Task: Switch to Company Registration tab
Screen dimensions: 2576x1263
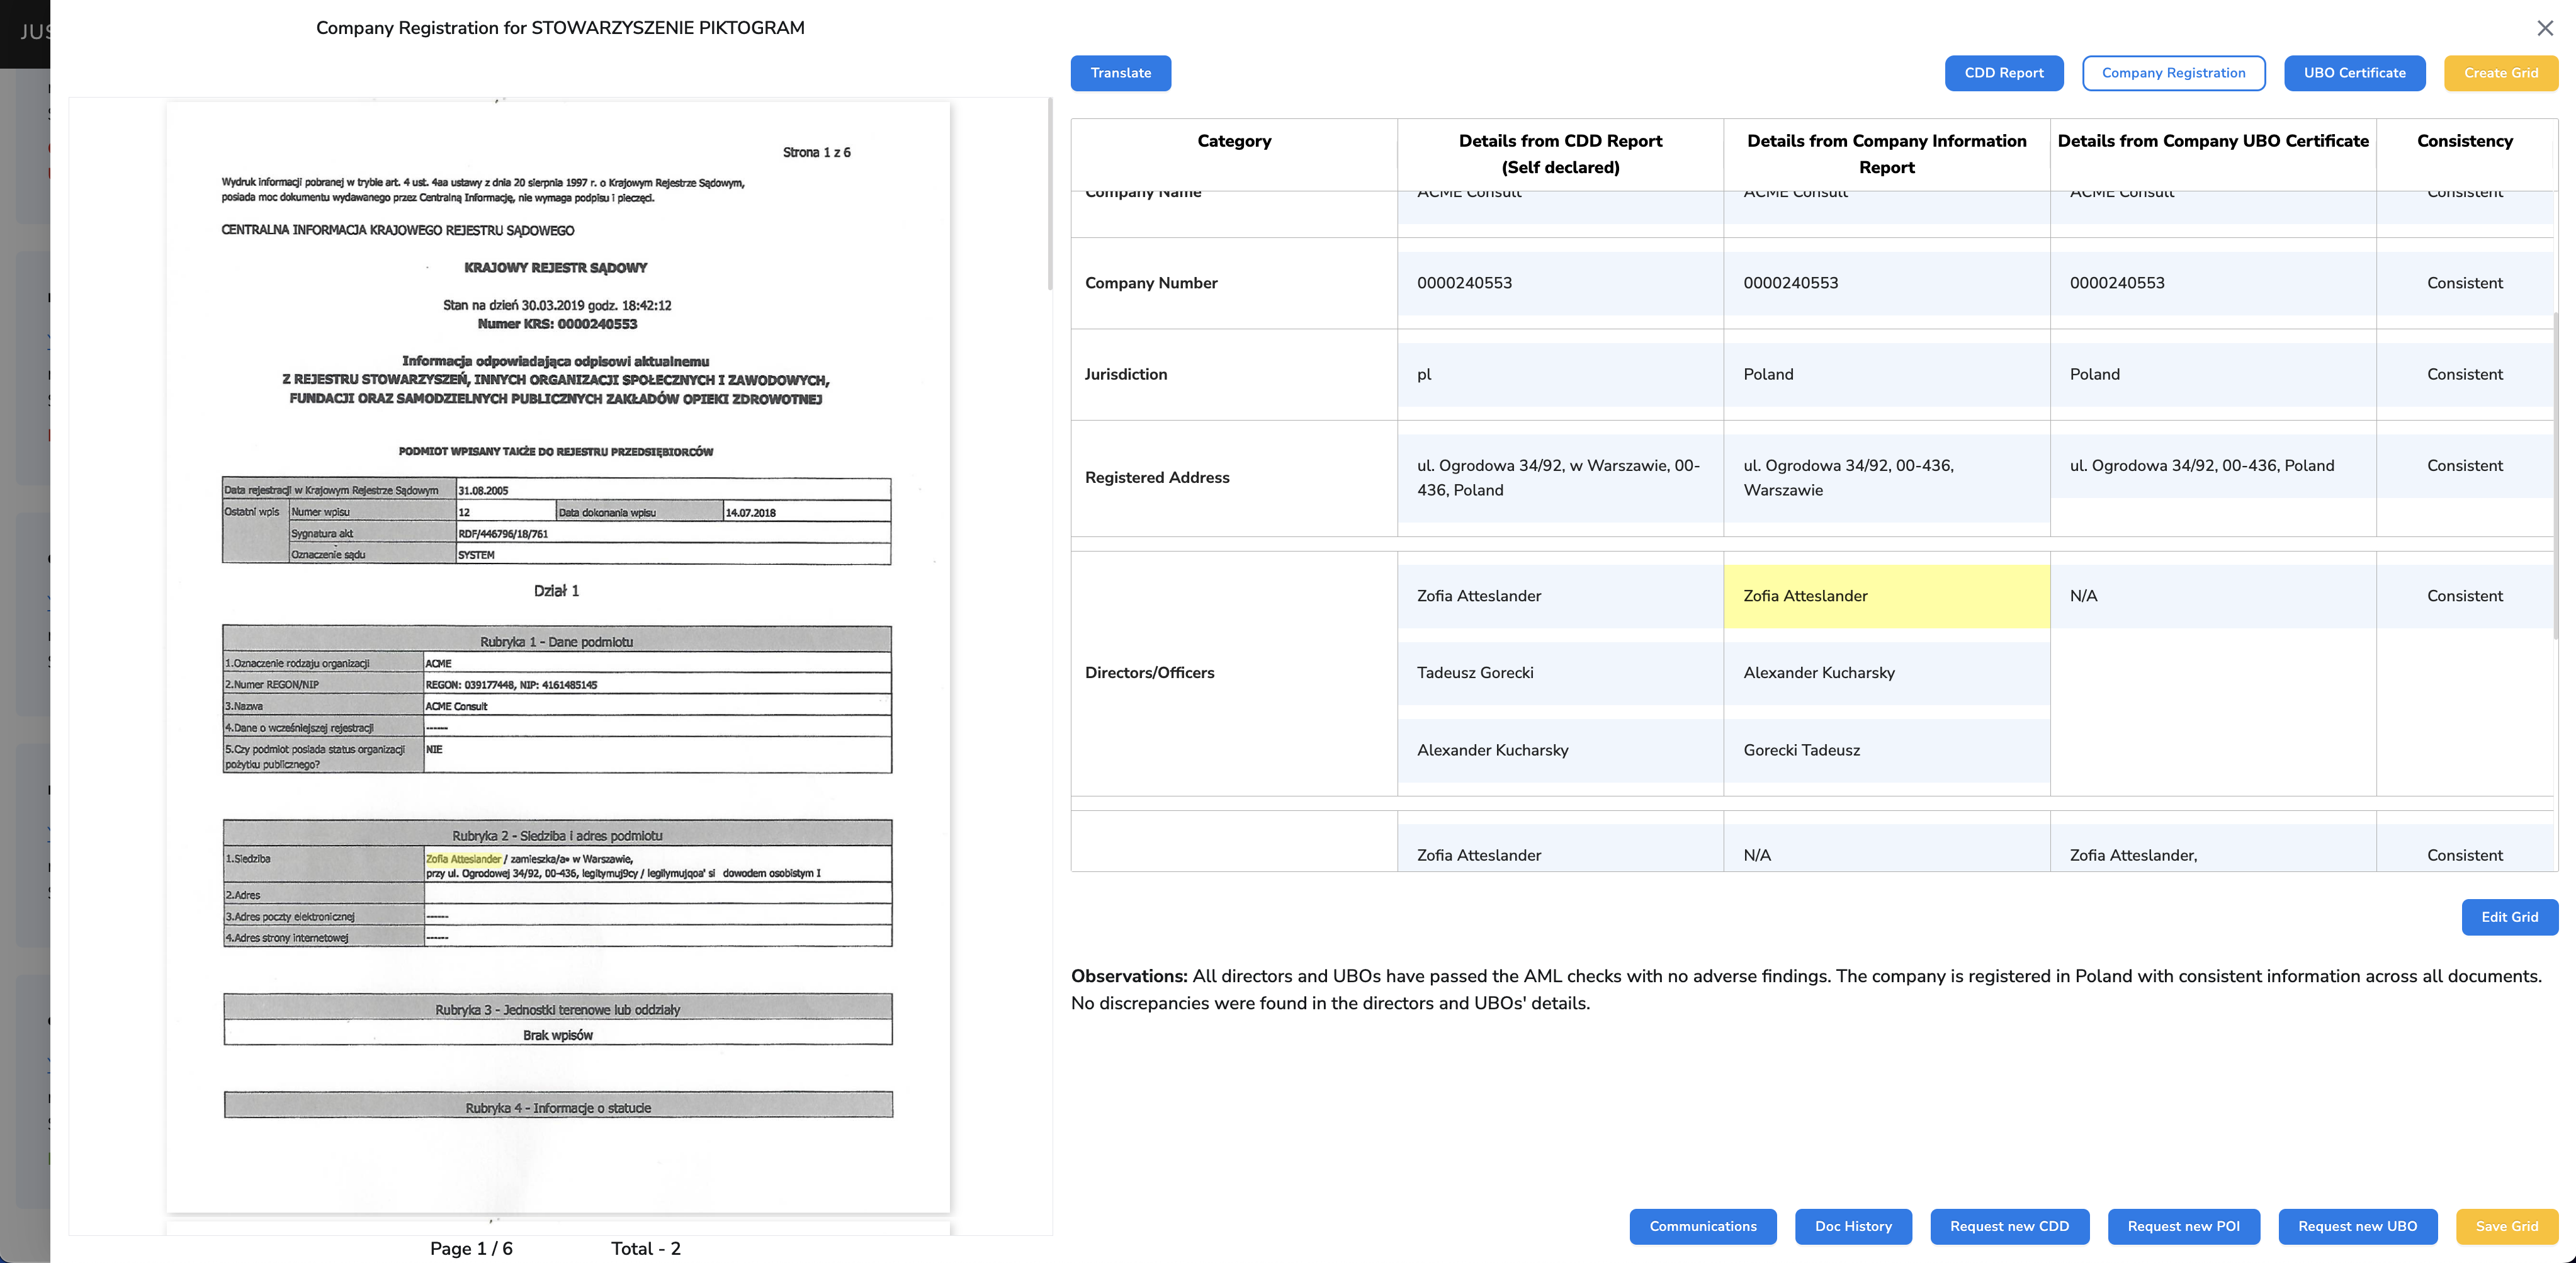Action: pyautogui.click(x=2173, y=73)
